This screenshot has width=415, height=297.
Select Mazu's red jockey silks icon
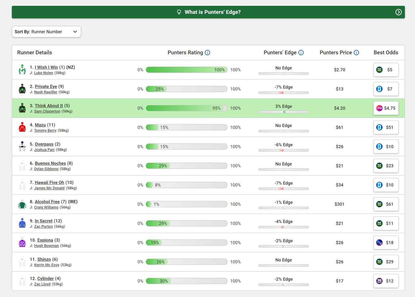click(x=22, y=127)
